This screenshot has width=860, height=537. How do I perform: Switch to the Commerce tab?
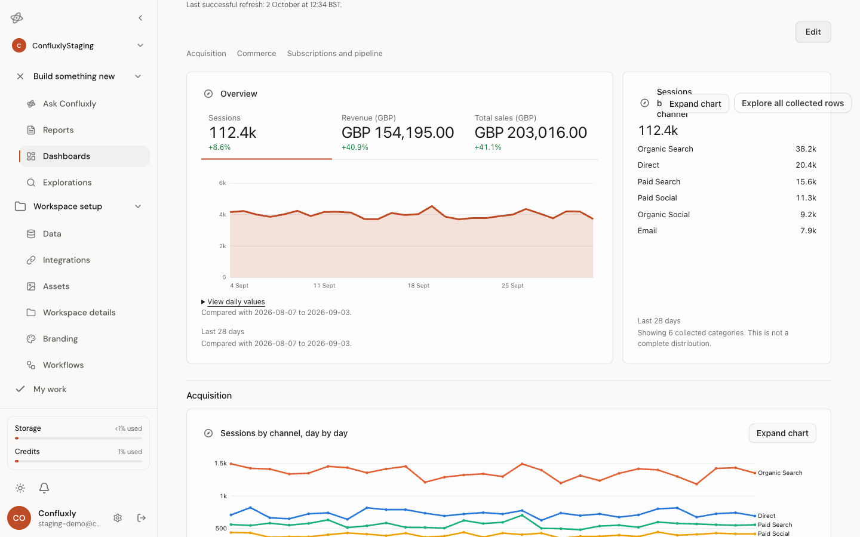(x=257, y=54)
